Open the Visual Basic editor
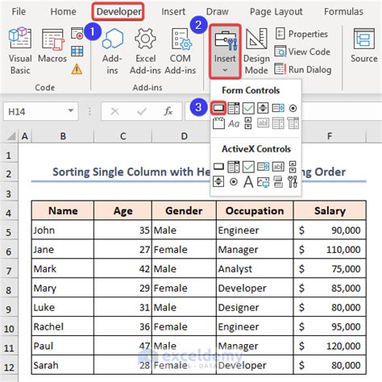Image resolution: width=382 pixels, height=382 pixels. [20, 51]
